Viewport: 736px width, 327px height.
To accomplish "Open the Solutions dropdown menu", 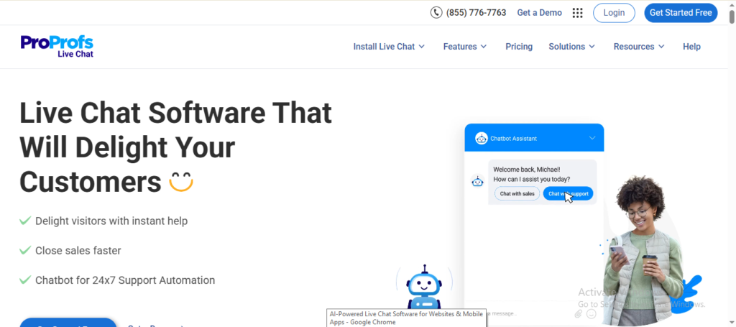I will click(x=571, y=47).
